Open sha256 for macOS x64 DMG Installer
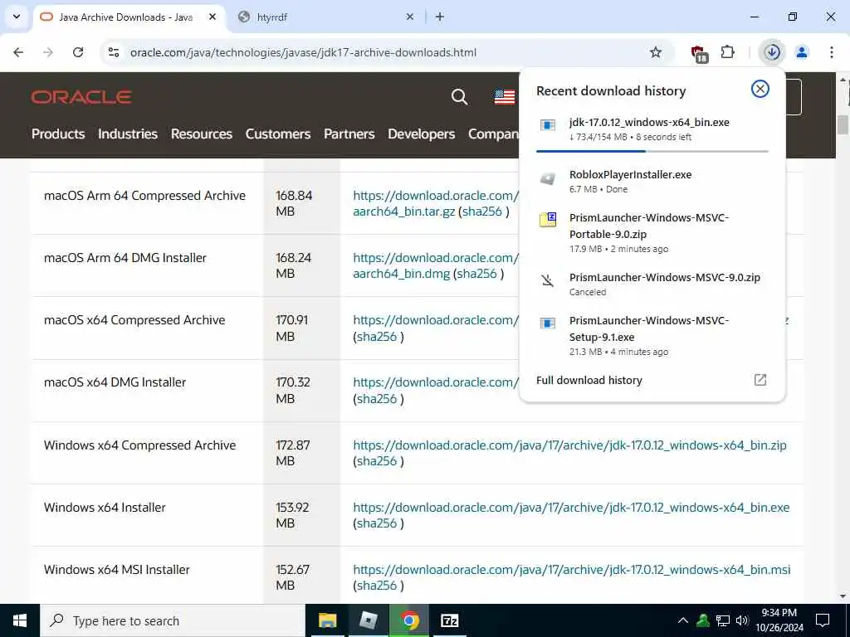This screenshot has width=850, height=637. coord(376,399)
